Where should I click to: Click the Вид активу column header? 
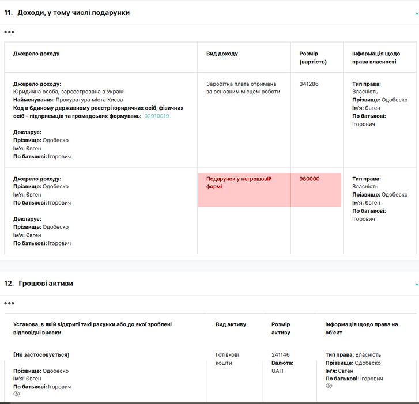point(231,324)
